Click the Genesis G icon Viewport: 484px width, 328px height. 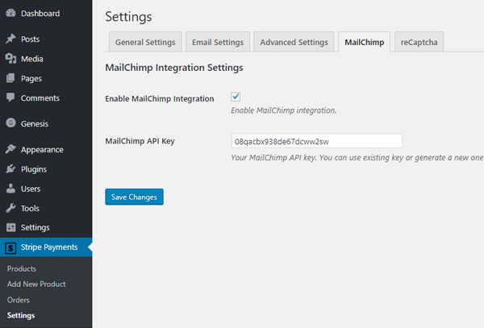pyautogui.click(x=10, y=122)
